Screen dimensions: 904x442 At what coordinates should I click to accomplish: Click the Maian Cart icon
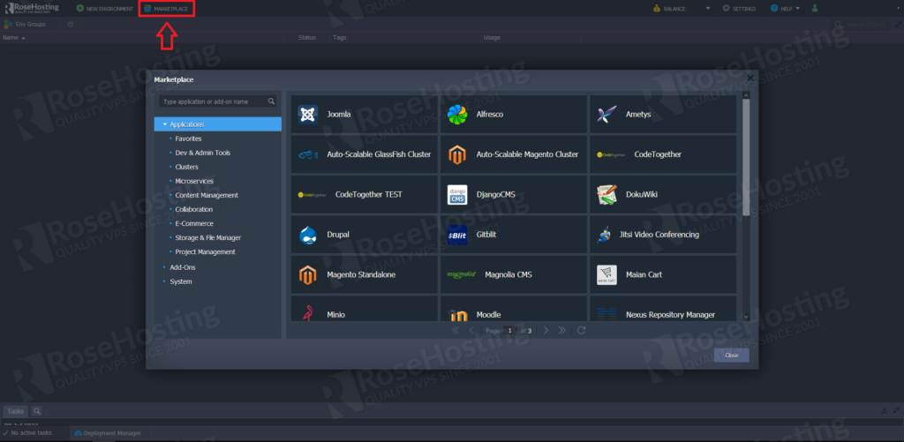(x=606, y=275)
